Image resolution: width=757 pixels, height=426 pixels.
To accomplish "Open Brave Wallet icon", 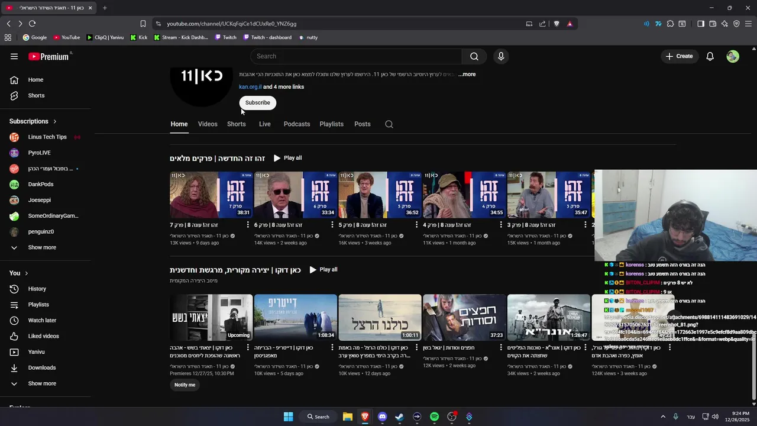I will click(x=713, y=24).
